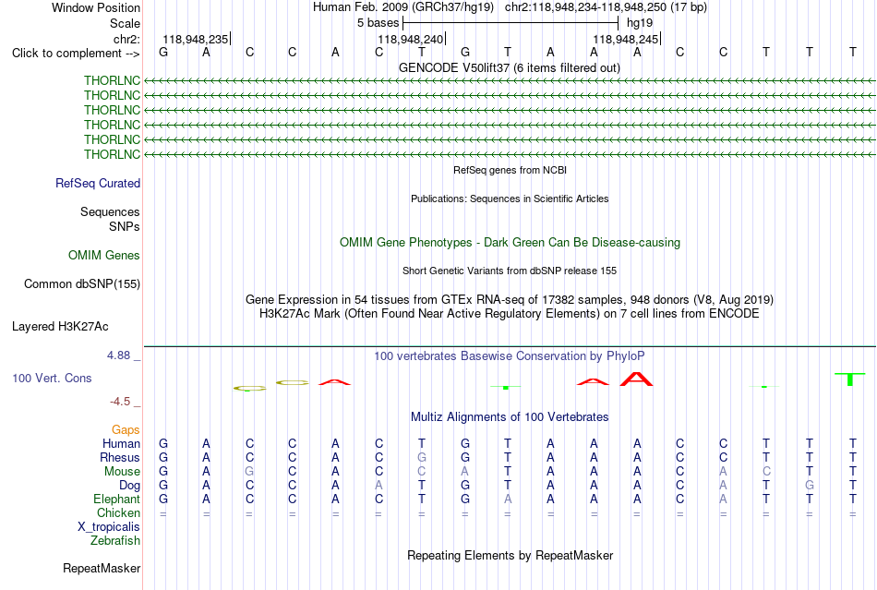
Task: Click the 'hg19' label beside the scale bar
Action: click(640, 23)
